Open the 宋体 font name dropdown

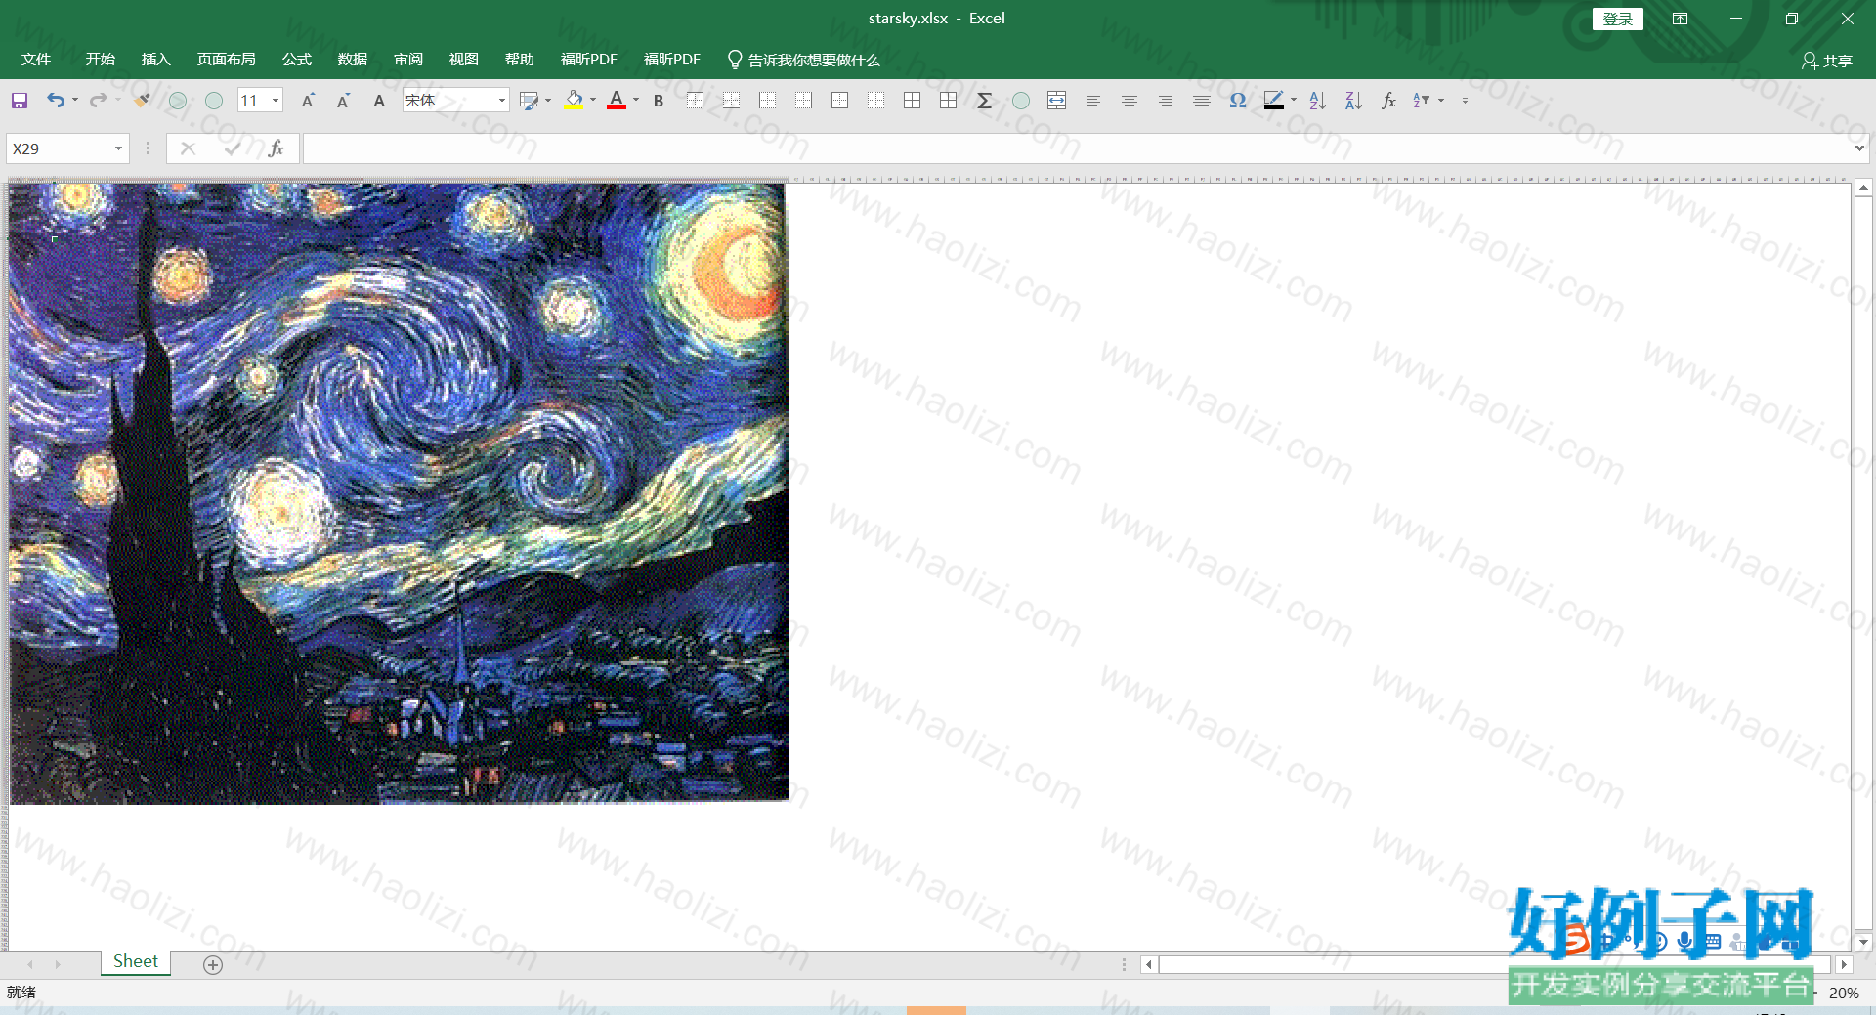coord(502,100)
